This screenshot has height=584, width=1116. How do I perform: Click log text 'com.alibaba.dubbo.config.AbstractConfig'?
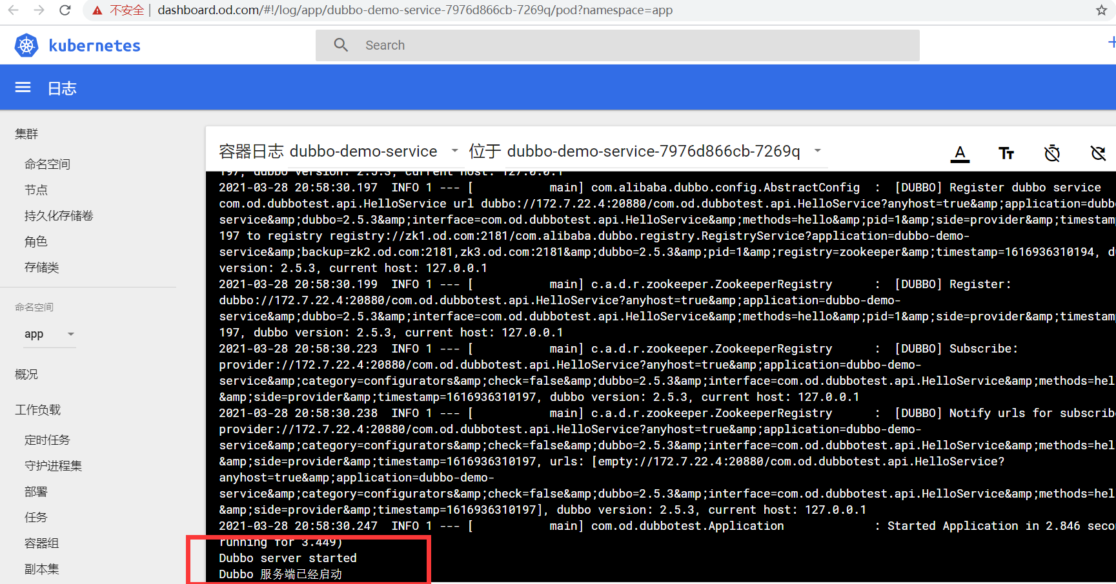[725, 188]
